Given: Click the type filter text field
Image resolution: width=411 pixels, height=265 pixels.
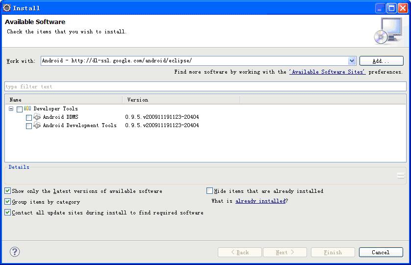Looking at the screenshot, I should pos(205,86).
